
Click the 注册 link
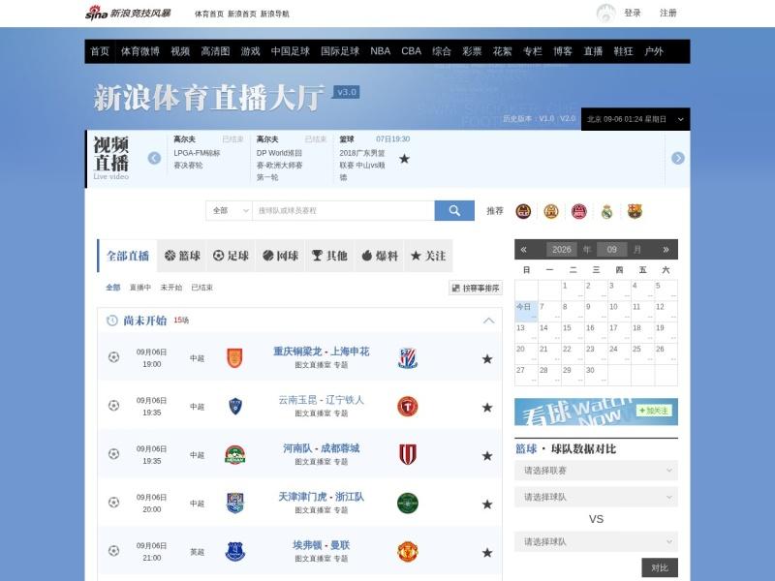[667, 13]
